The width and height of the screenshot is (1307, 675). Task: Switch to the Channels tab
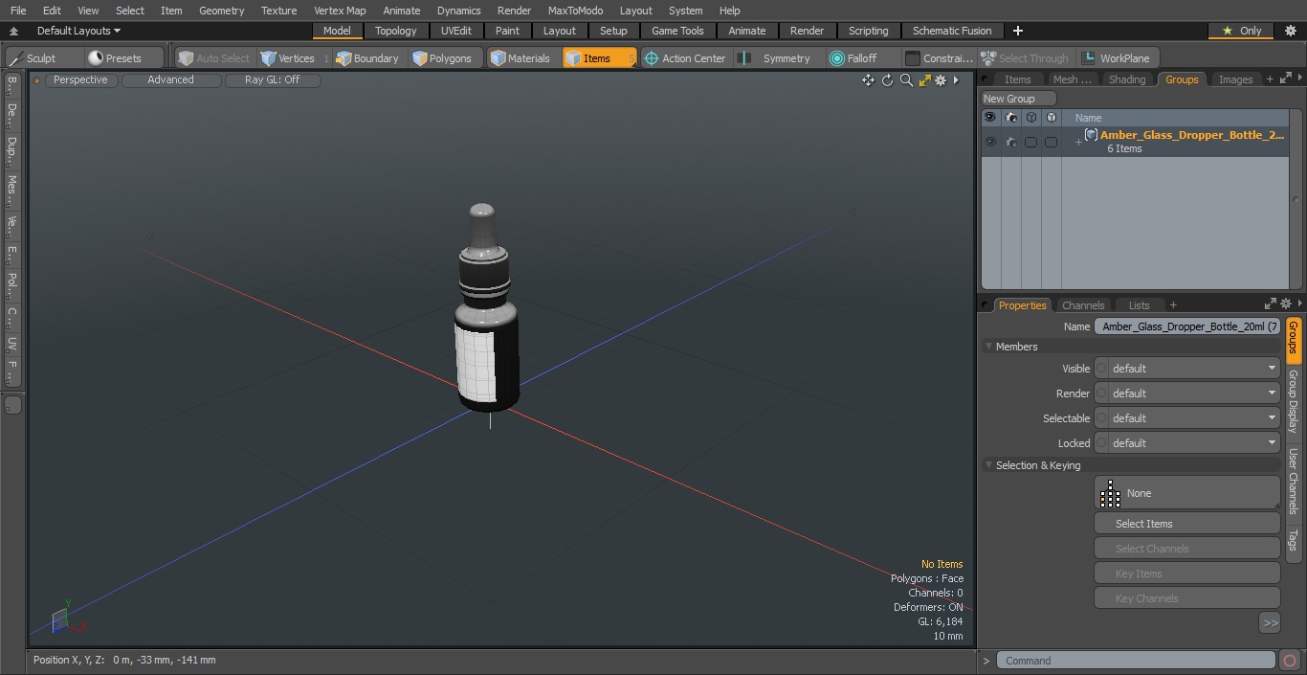click(x=1083, y=305)
